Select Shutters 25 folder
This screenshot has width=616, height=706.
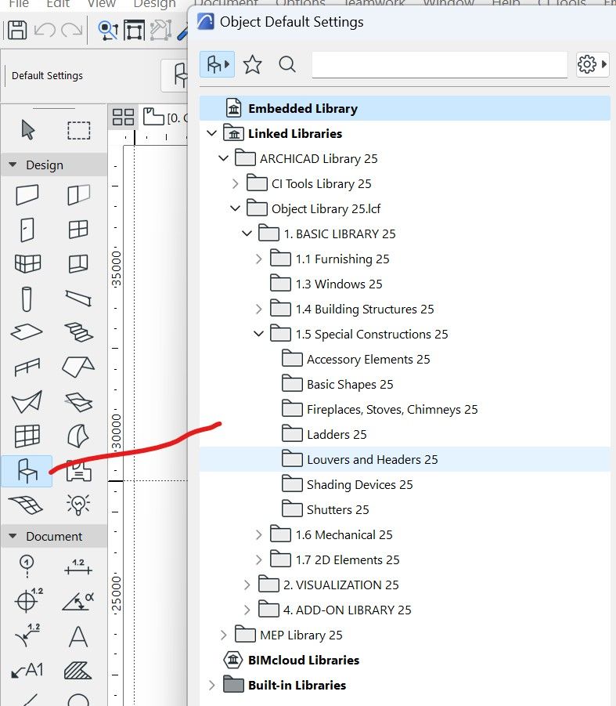pos(325,509)
